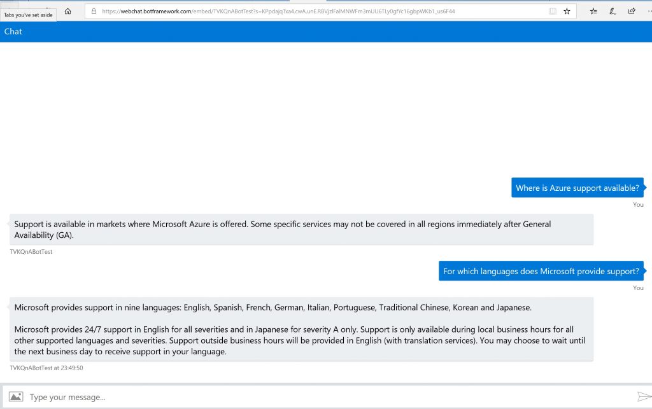652x409 pixels.
Task: Click the browser Home icon
Action: pos(68,11)
